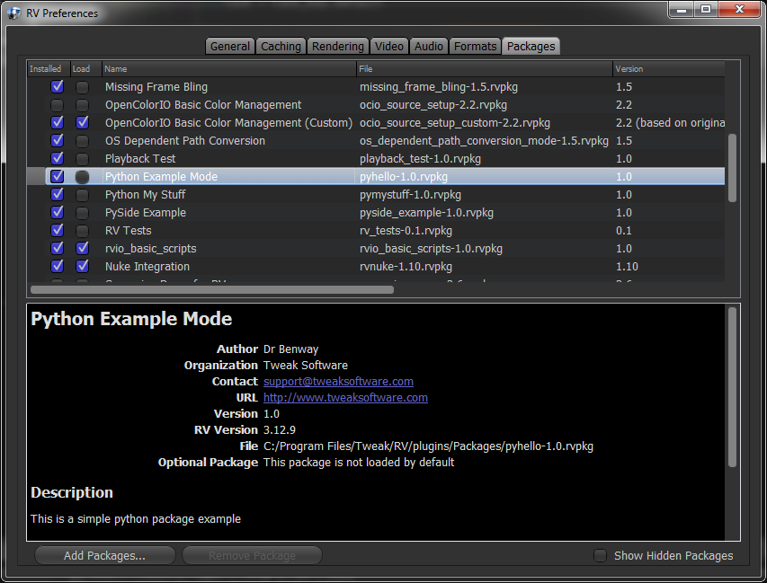
Task: Uncheck Installed for PySide Example
Action: 58,213
